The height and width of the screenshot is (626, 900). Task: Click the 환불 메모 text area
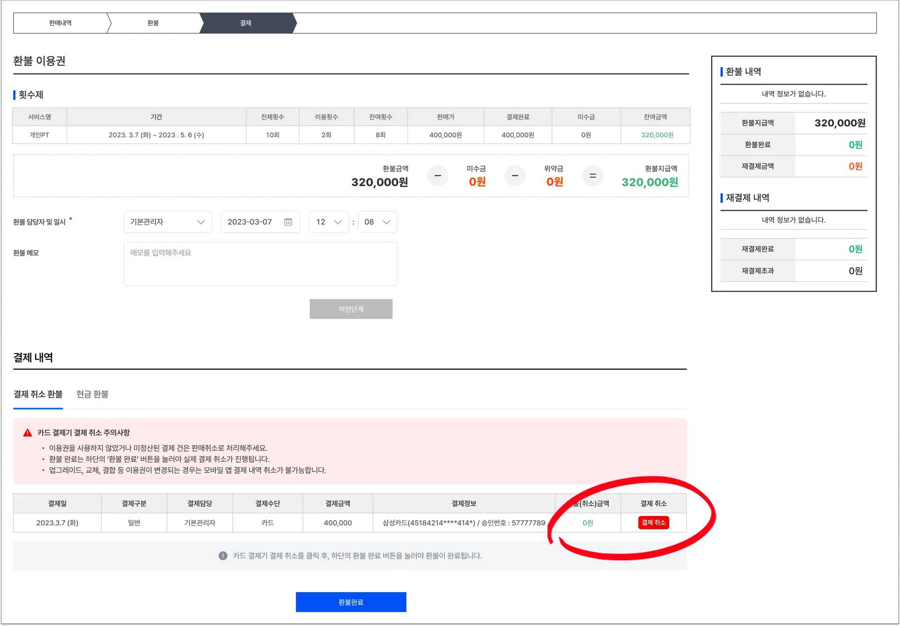[260, 264]
